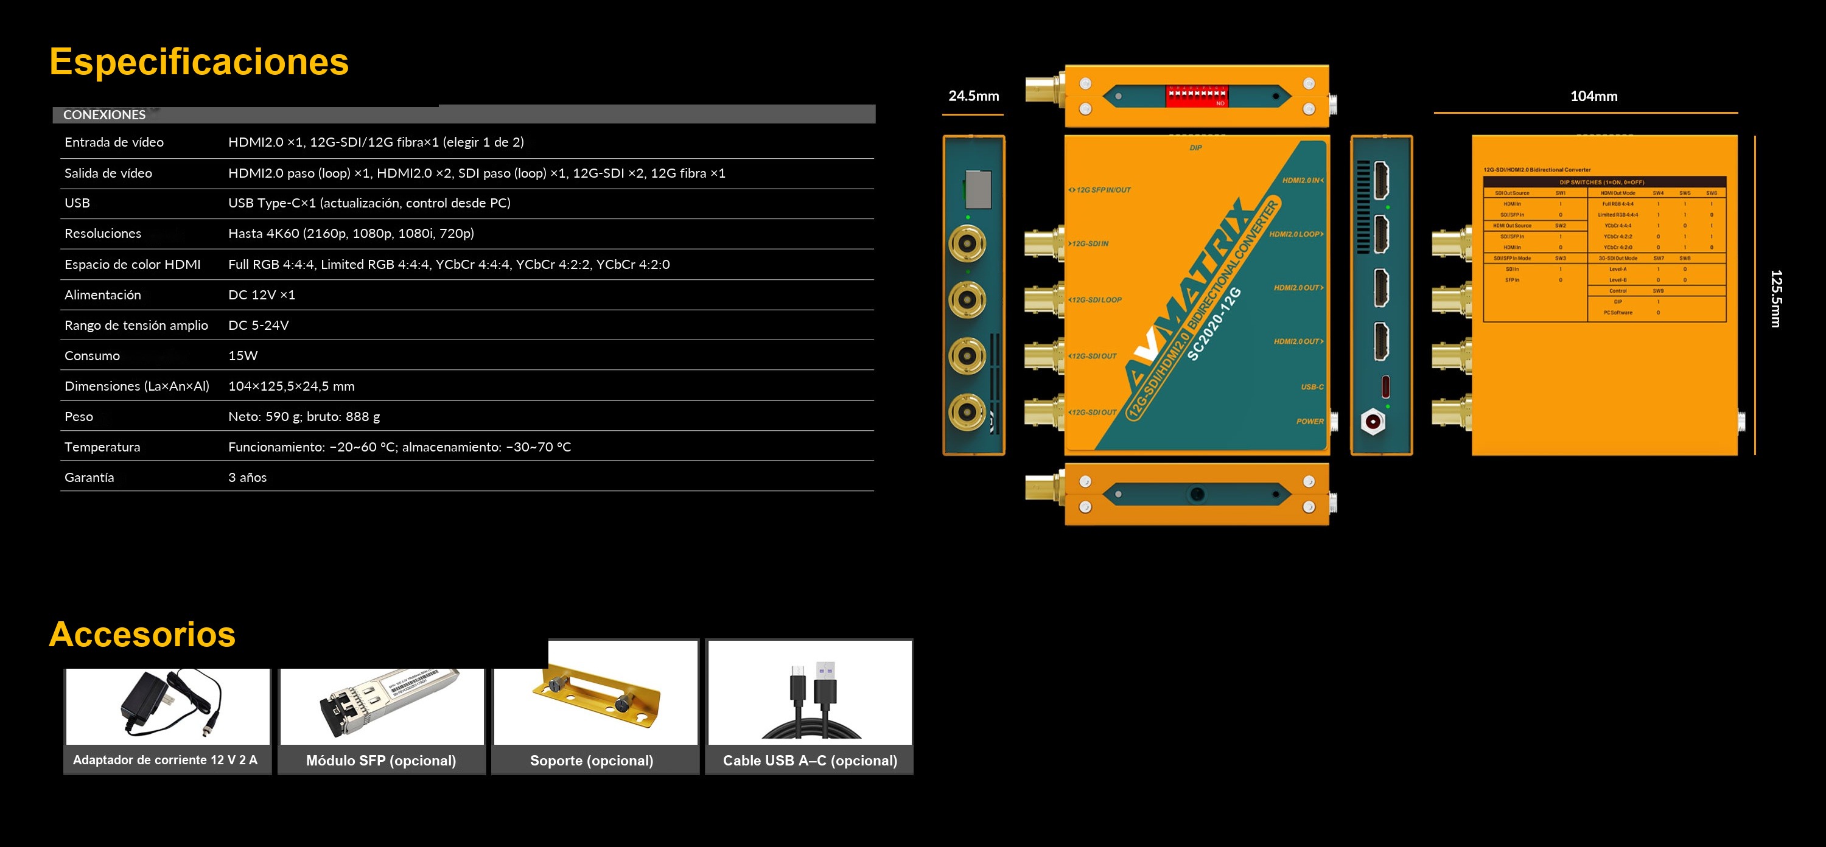This screenshot has width=1826, height=847.
Task: Select the value "3 años"
Action: pos(247,478)
